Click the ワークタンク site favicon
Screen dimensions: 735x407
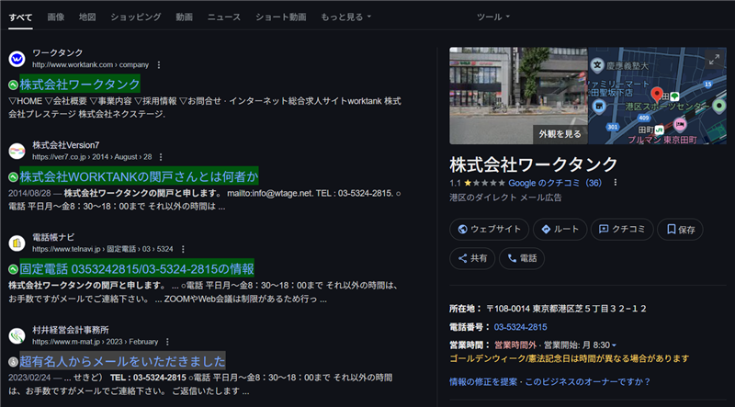tap(17, 59)
